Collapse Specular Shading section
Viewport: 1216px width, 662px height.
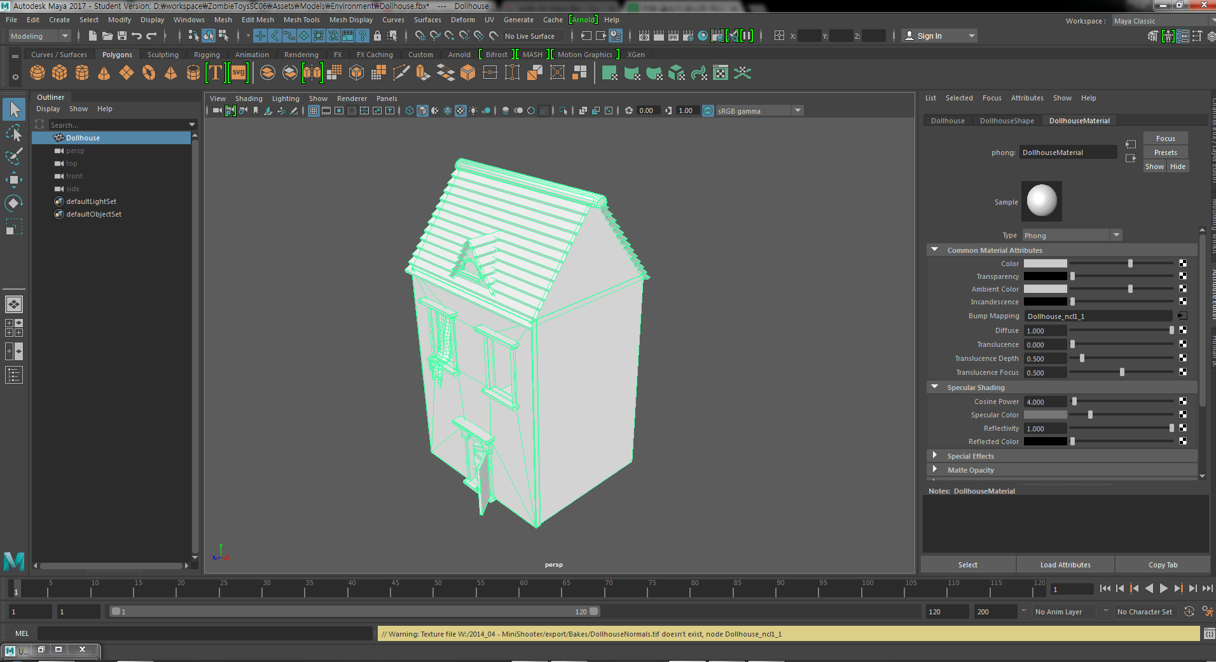[935, 387]
